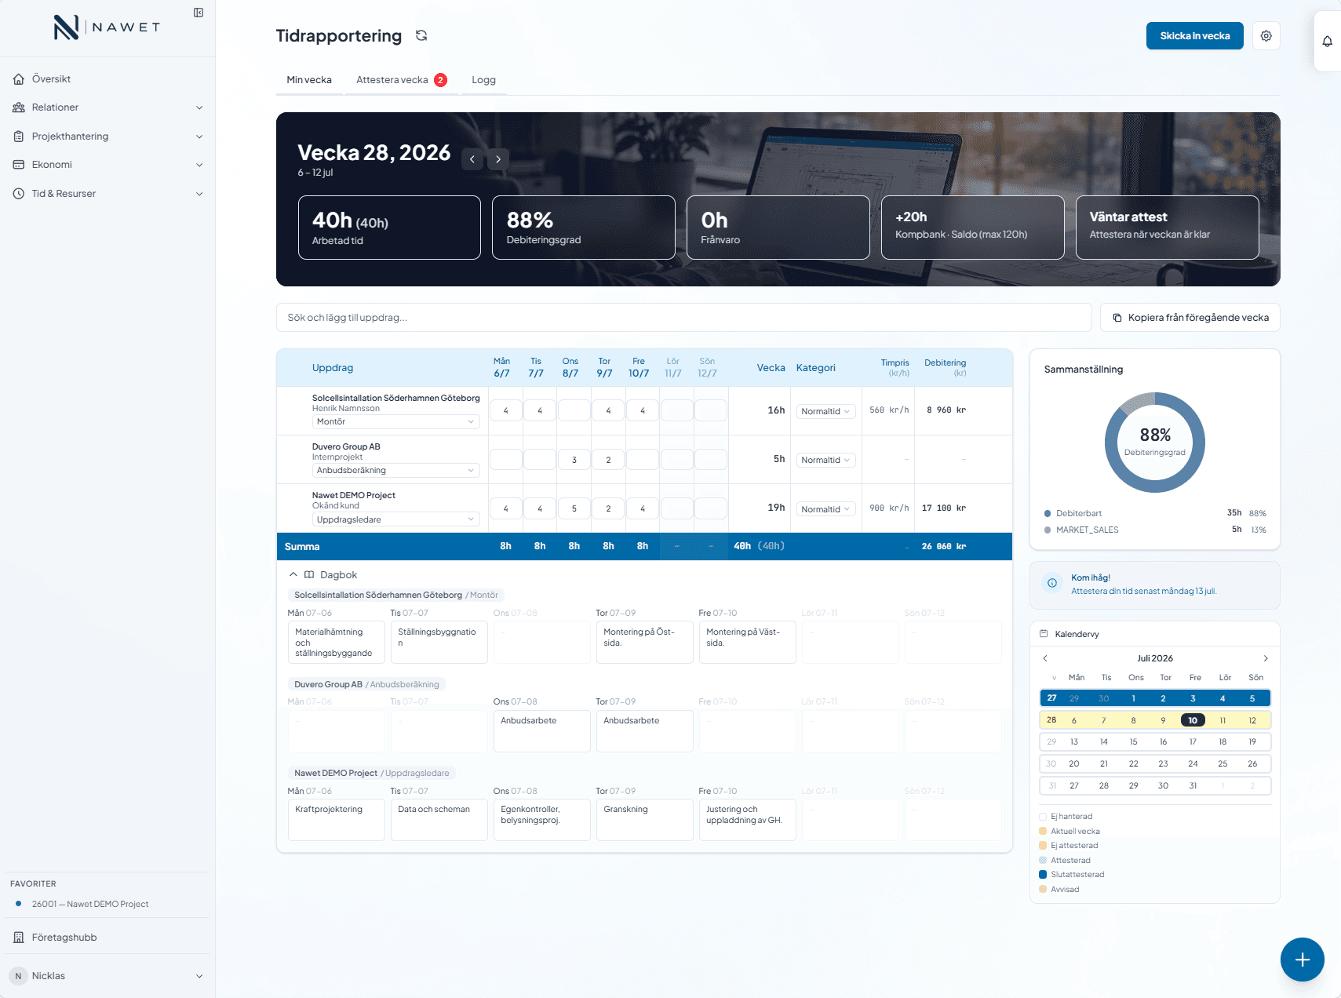Viewport: 1341px width, 998px height.
Task: Open notifications bell
Action: tap(1327, 42)
